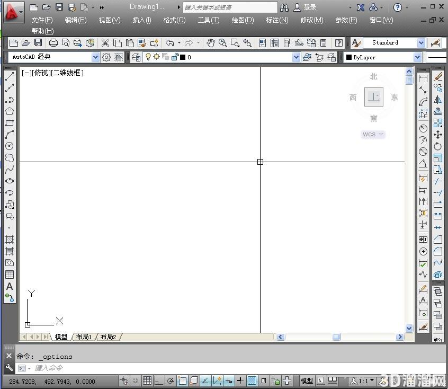
Task: Select the Polygon draw tool
Action: [x=10, y=111]
